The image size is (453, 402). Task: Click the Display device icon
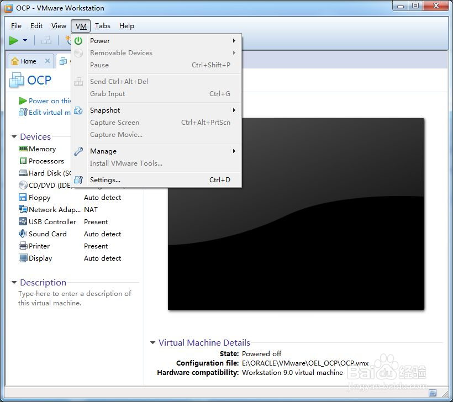(23, 258)
